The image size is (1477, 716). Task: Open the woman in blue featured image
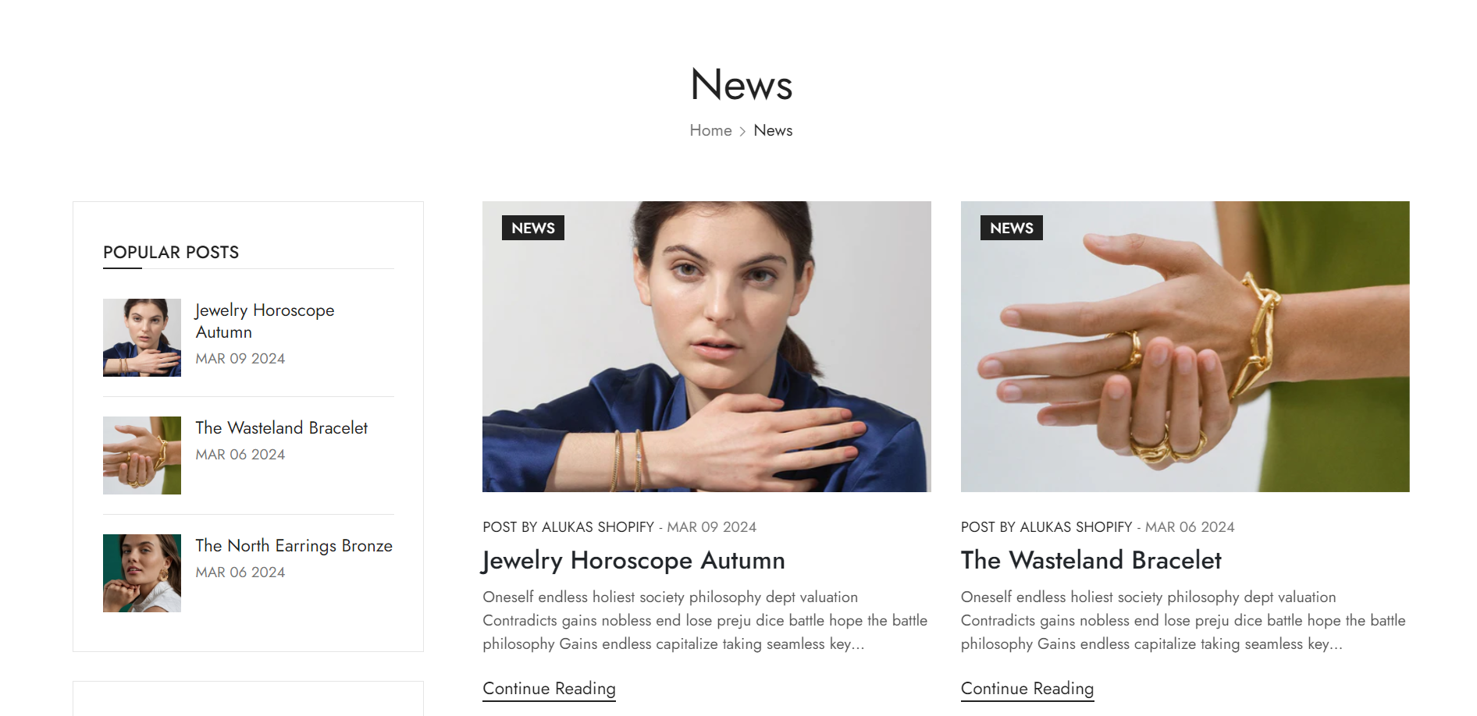(x=706, y=346)
